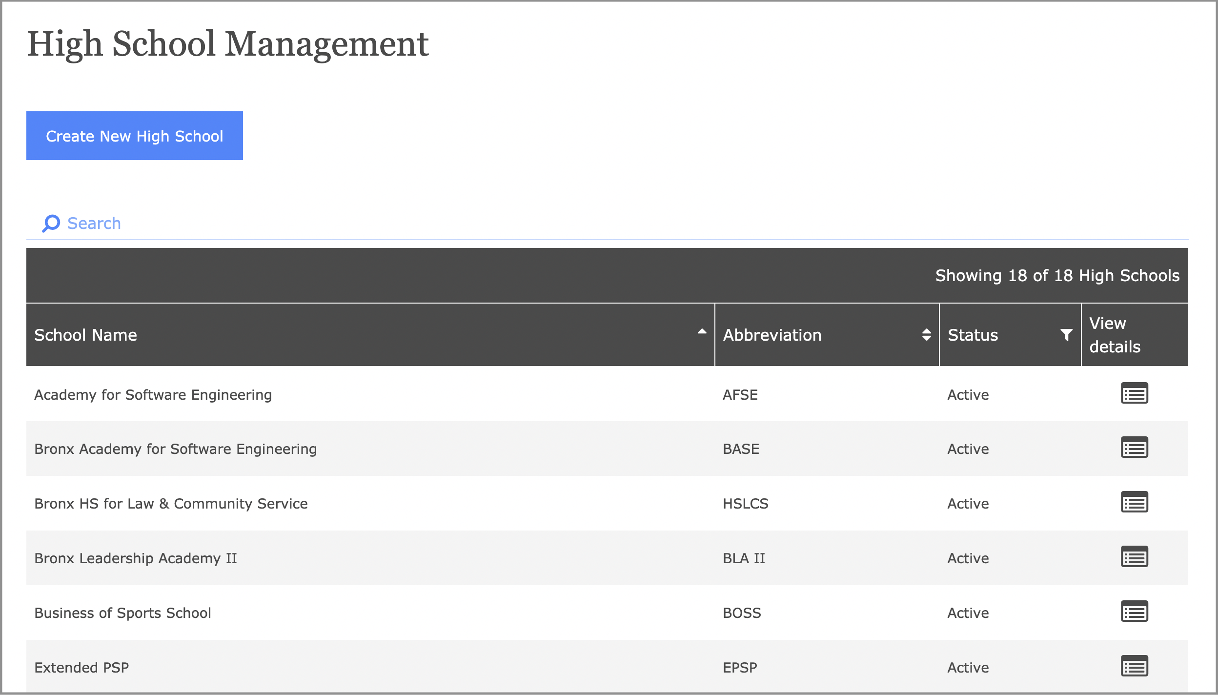1218x695 pixels.
Task: Open Business of Sports School details
Action: pyautogui.click(x=1134, y=612)
